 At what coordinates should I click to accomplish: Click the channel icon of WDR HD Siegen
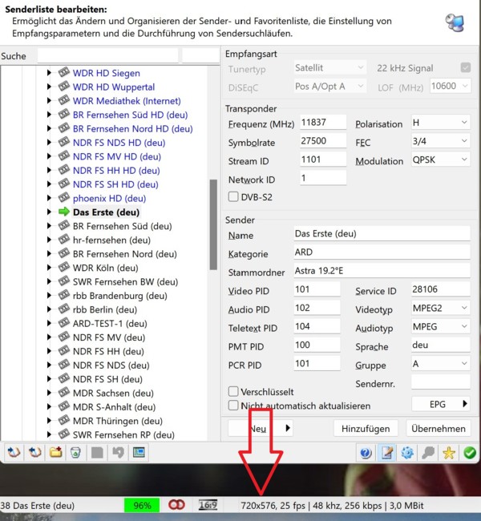(x=64, y=72)
